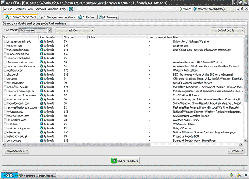The height and width of the screenshot is (179, 249).
Task: Click the Find new partners button
Action: [125, 161]
